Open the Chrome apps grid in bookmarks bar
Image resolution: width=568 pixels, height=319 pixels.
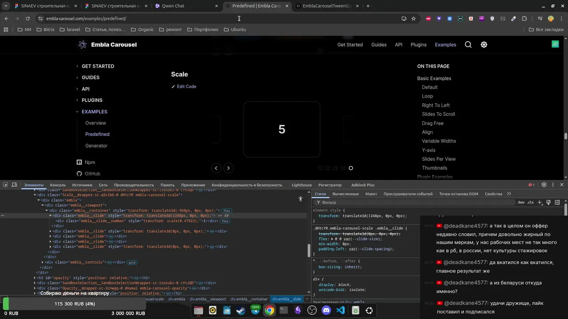6,30
